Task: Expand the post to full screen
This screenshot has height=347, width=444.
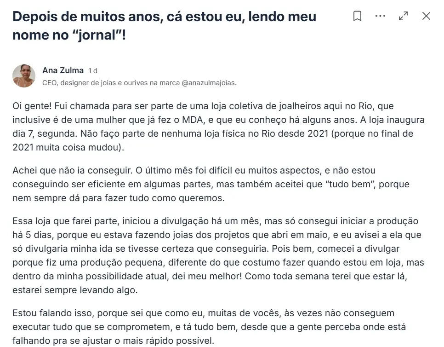Action: 403,16
